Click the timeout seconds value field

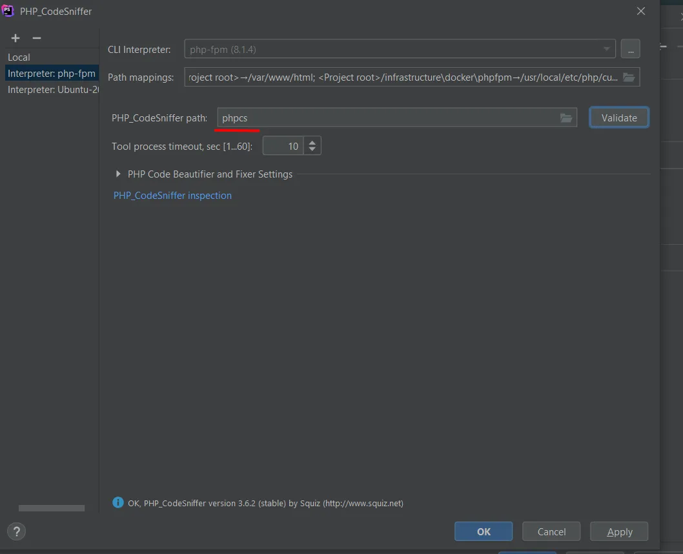(x=283, y=146)
